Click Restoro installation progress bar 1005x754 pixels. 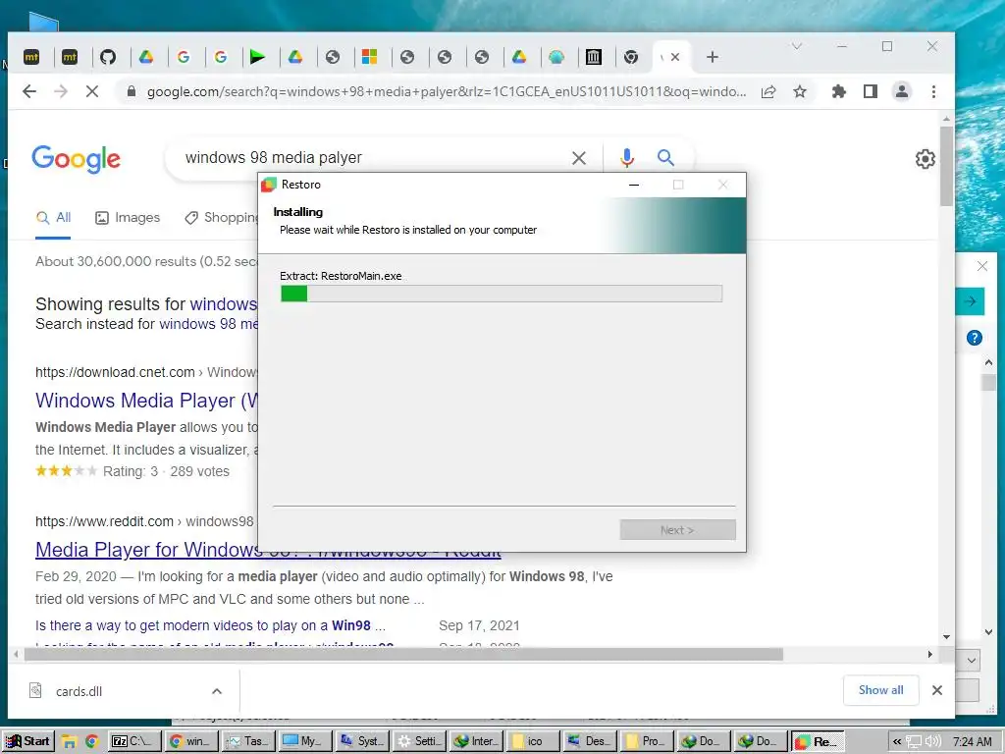pos(502,294)
